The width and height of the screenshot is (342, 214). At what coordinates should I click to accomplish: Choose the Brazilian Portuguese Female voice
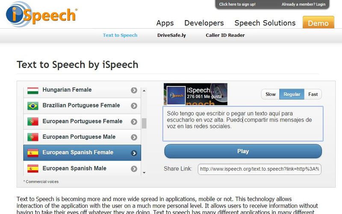tap(82, 106)
